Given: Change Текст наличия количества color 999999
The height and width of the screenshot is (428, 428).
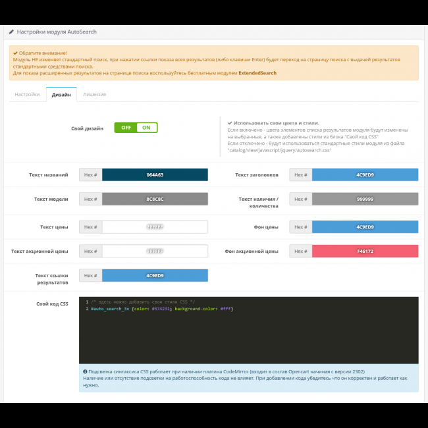Looking at the screenshot, I should [x=365, y=199].
